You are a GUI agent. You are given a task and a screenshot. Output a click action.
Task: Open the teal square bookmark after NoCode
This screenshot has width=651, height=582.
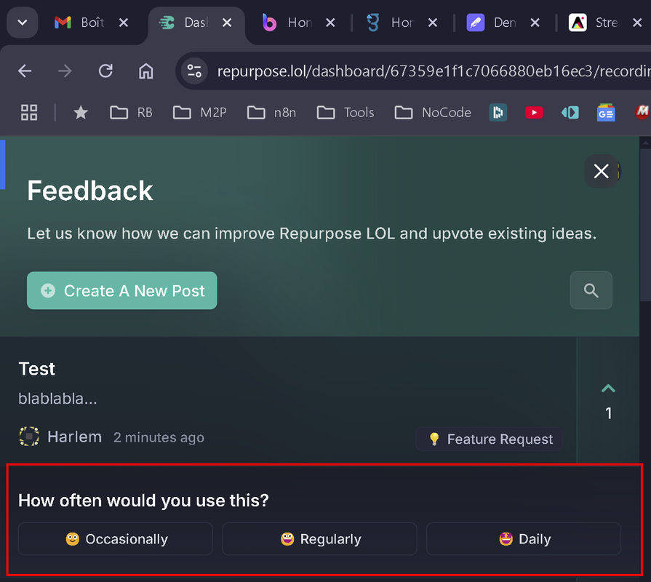(x=498, y=113)
